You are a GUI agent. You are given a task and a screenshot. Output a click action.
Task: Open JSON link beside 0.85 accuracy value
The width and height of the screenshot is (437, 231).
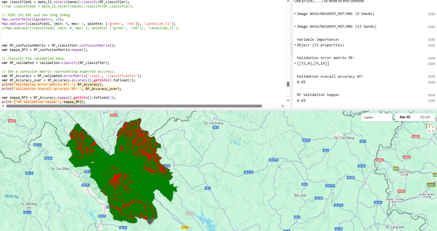(431, 83)
